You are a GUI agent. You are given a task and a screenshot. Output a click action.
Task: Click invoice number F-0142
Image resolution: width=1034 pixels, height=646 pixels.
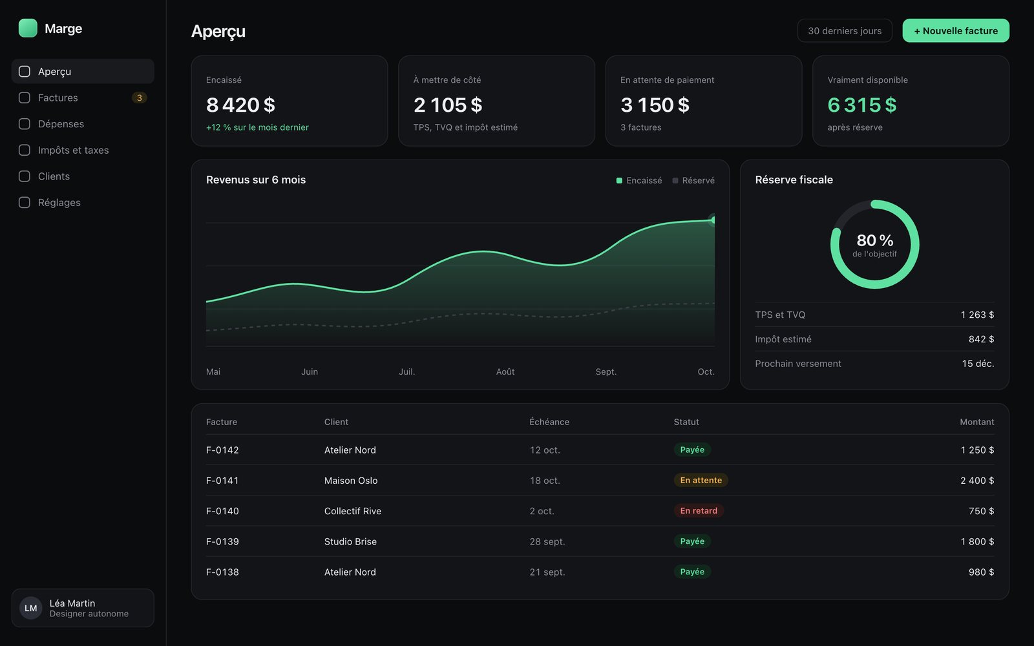pos(222,450)
